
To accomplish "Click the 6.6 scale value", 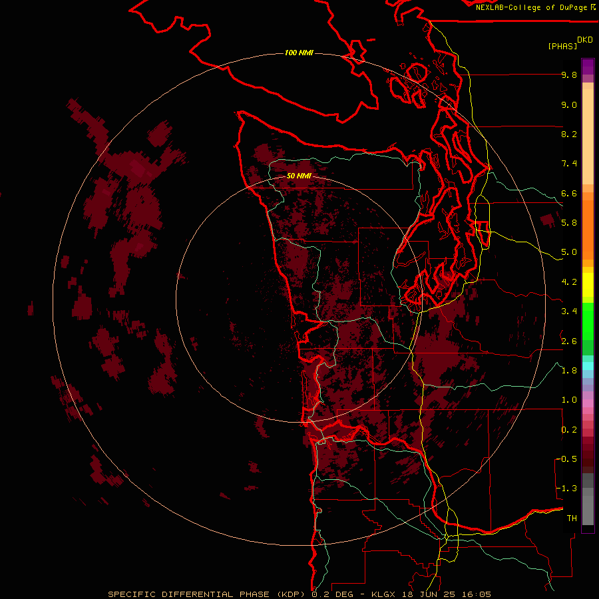I will pyautogui.click(x=569, y=193).
